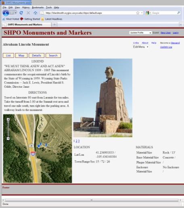Click the 'No Enclosure' value
184x208 pixels.
171,167
